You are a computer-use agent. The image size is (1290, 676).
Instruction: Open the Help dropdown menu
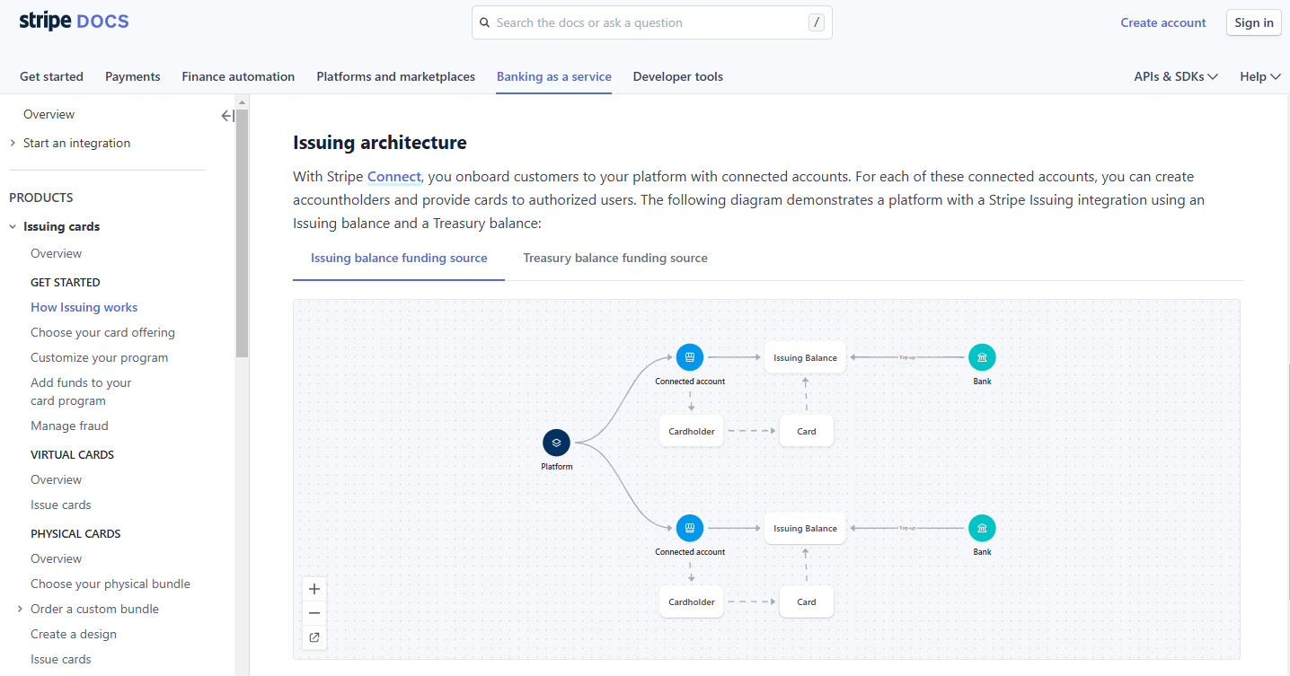pos(1259,77)
